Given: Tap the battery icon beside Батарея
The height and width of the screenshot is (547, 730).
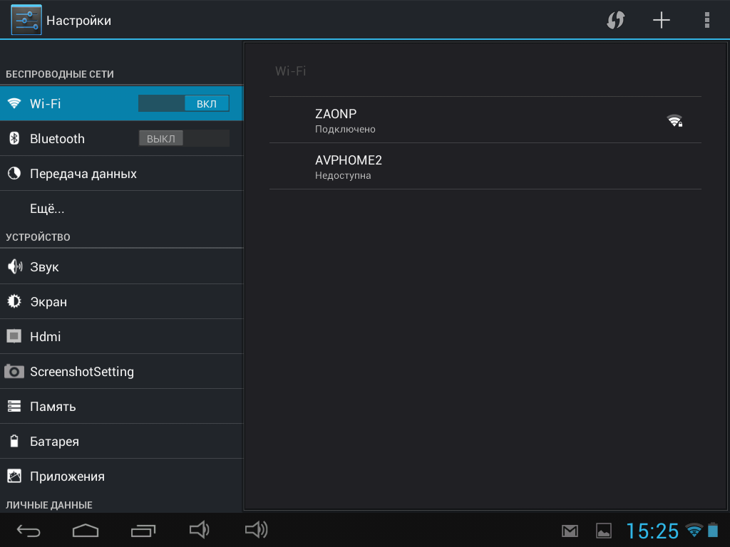Looking at the screenshot, I should pyautogui.click(x=14, y=441).
